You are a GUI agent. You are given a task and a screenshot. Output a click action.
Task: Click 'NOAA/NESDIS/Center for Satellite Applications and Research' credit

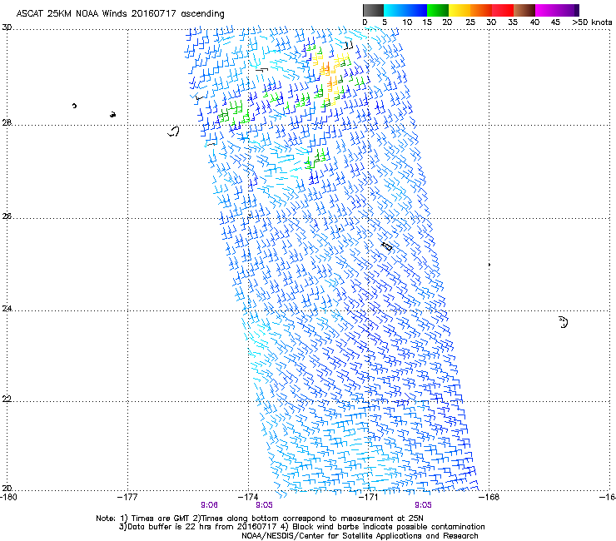[x=360, y=536]
